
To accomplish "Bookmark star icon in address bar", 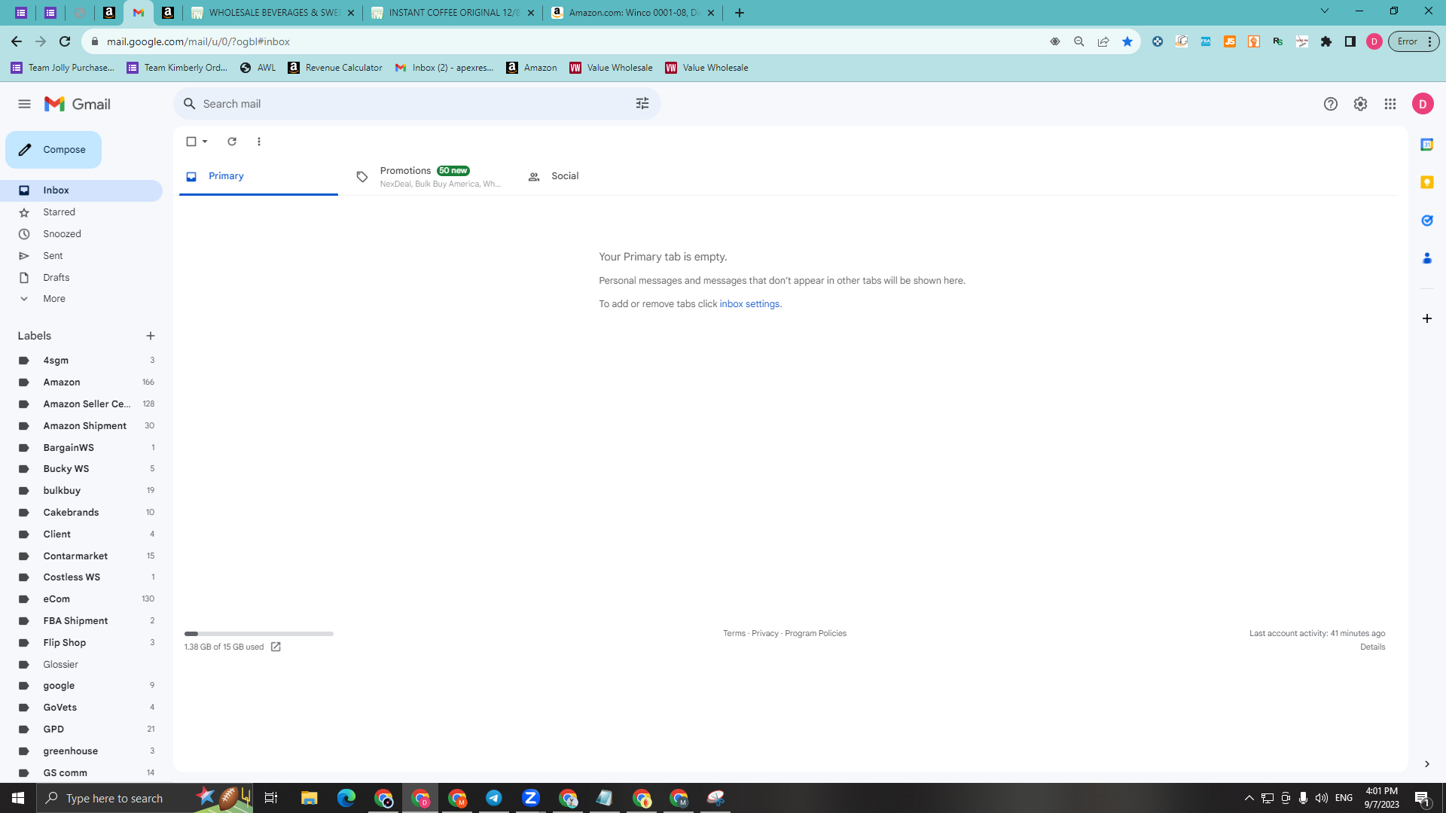I will point(1127,41).
